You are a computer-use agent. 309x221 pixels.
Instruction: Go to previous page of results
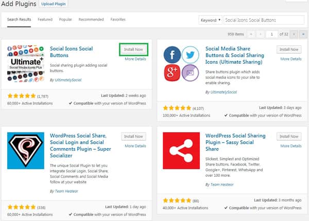pos(261,34)
